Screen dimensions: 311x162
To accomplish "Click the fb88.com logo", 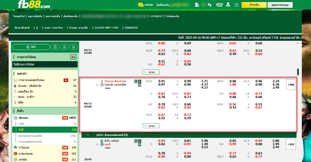I will (x=34, y=4).
